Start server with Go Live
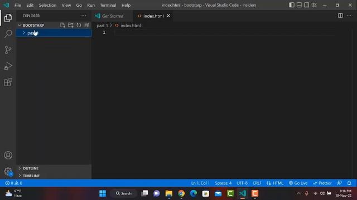Image resolution: width=357 pixels, height=200 pixels. pyautogui.click(x=298, y=183)
